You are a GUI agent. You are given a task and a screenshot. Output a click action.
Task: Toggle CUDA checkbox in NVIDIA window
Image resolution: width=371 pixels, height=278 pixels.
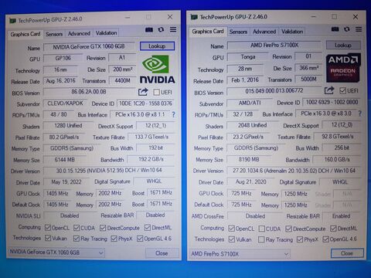pos(77,228)
